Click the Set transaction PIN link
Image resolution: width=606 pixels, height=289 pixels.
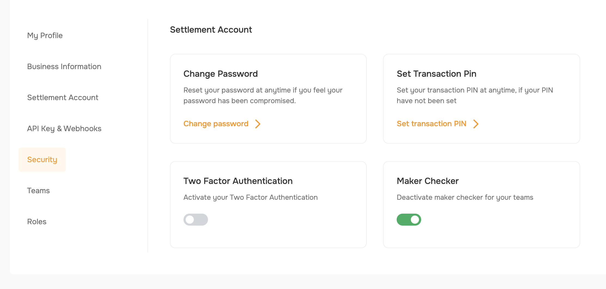pyautogui.click(x=431, y=124)
